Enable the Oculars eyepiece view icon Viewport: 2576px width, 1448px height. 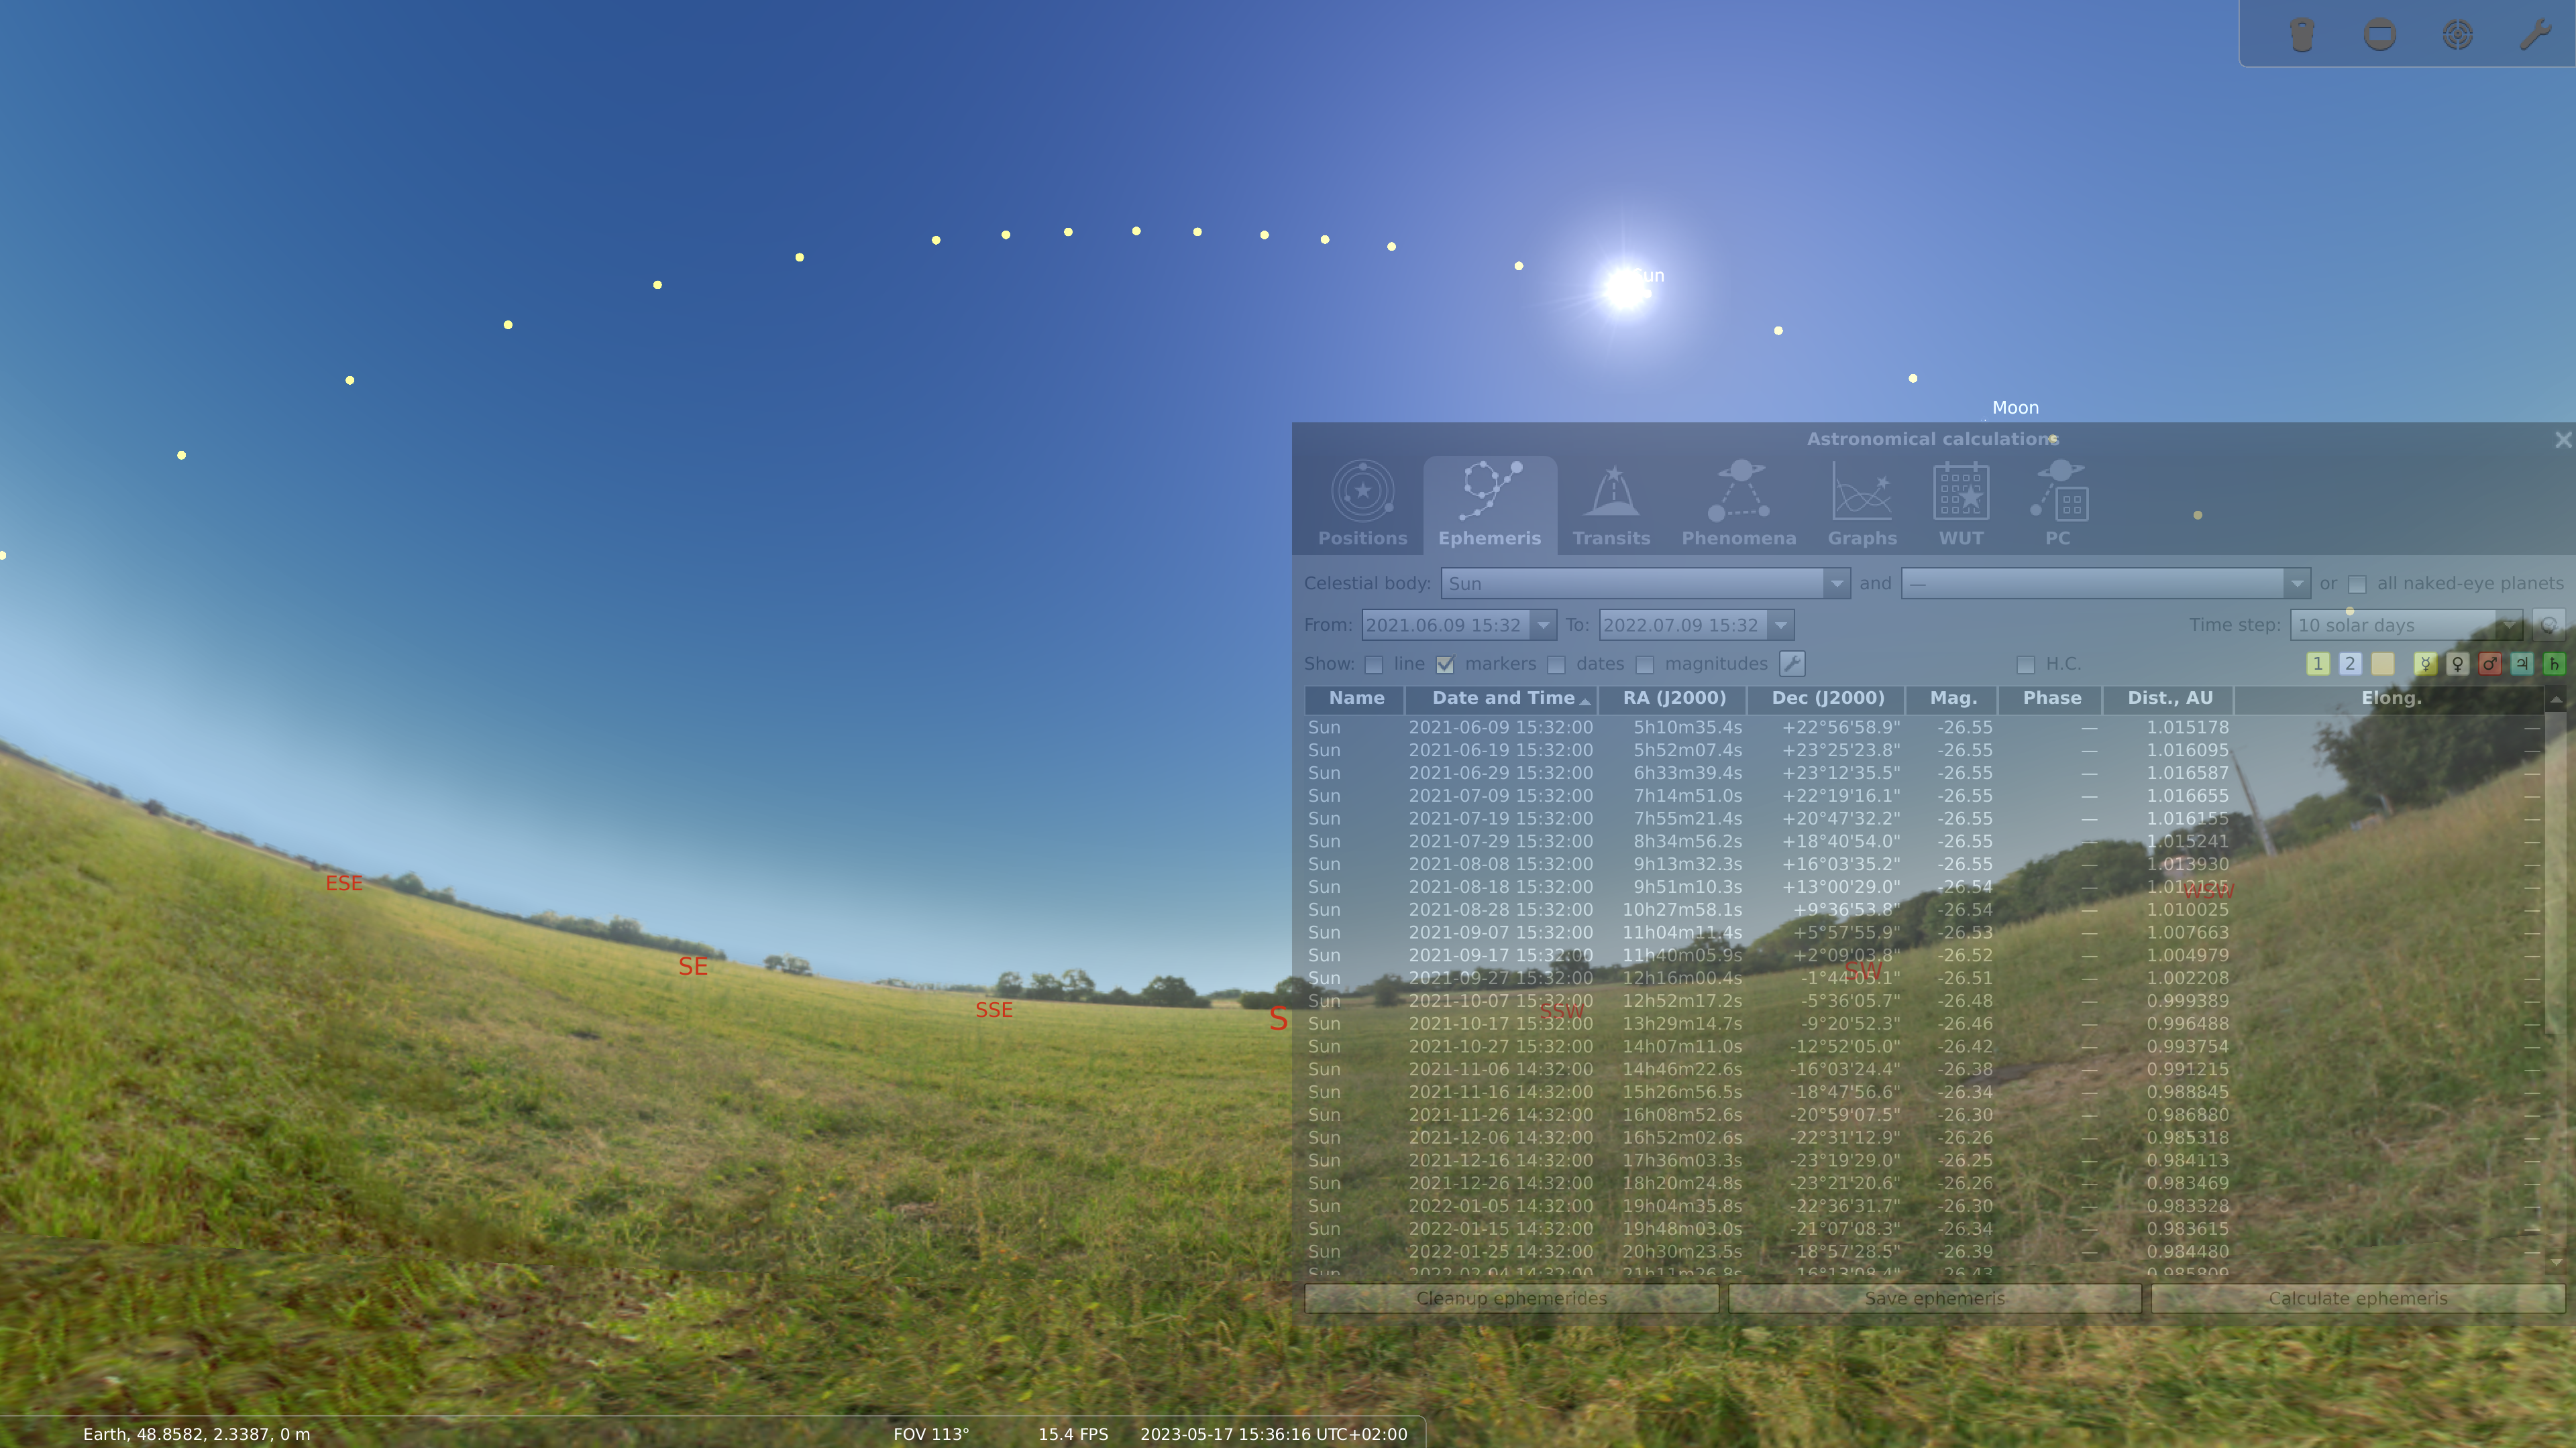2302,35
